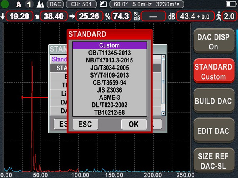Image resolution: width=238 pixels, height=178 pixels.
Task: Select the 38.40 sound path reading
Action: point(54,16)
